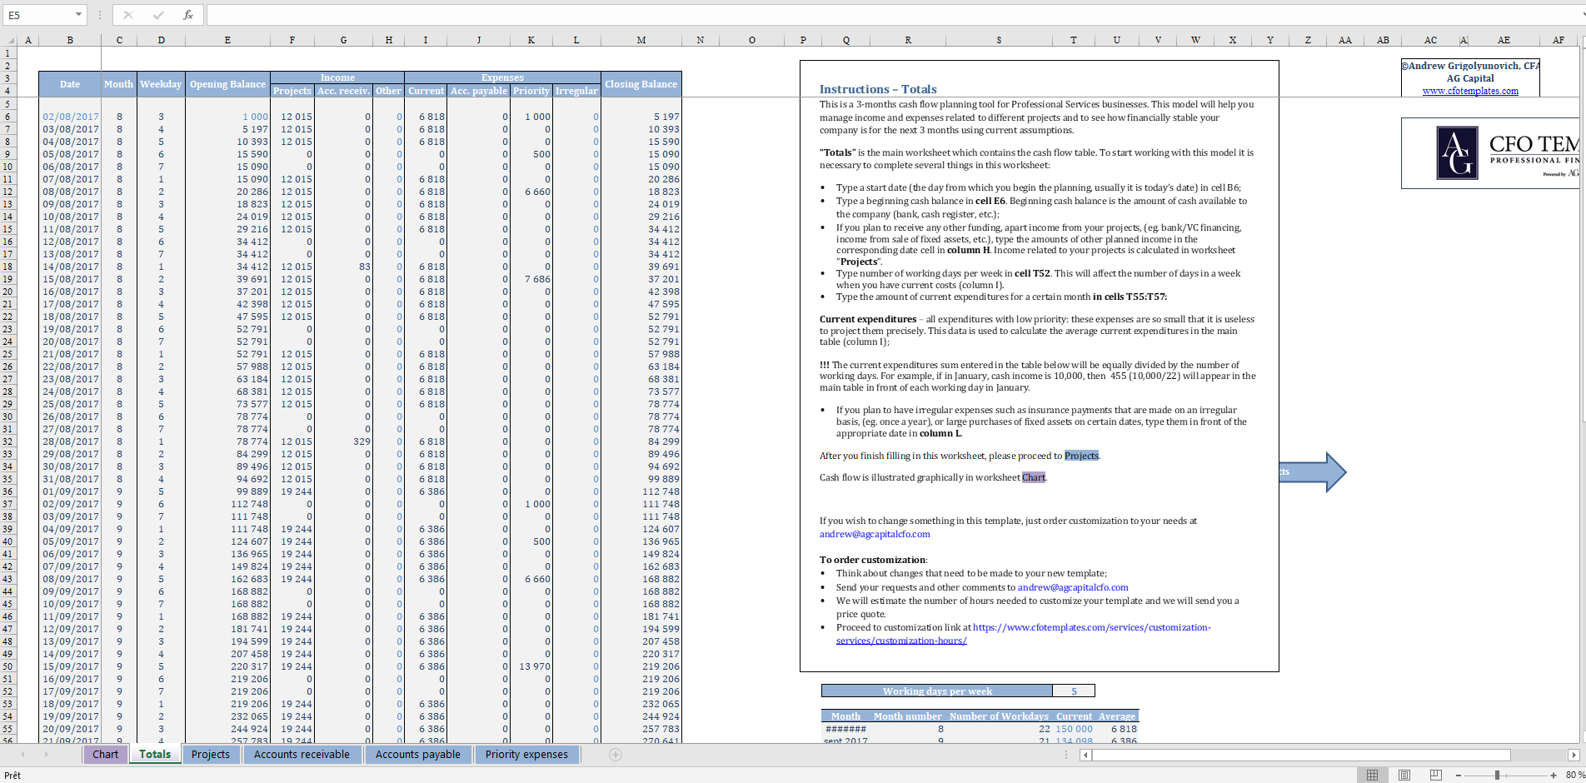Image resolution: width=1586 pixels, height=783 pixels.
Task: Click Acc. receiv. cell showing 83
Action: click(x=343, y=267)
